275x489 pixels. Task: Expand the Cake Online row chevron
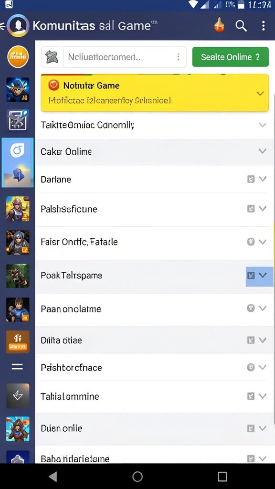[263, 151]
